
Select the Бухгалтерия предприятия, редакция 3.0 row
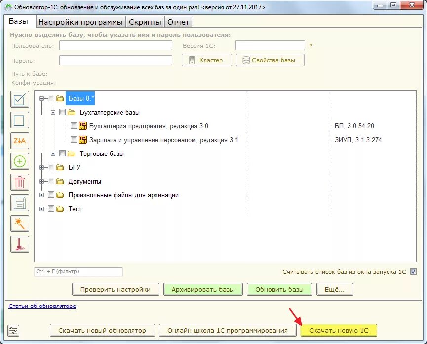(x=149, y=126)
